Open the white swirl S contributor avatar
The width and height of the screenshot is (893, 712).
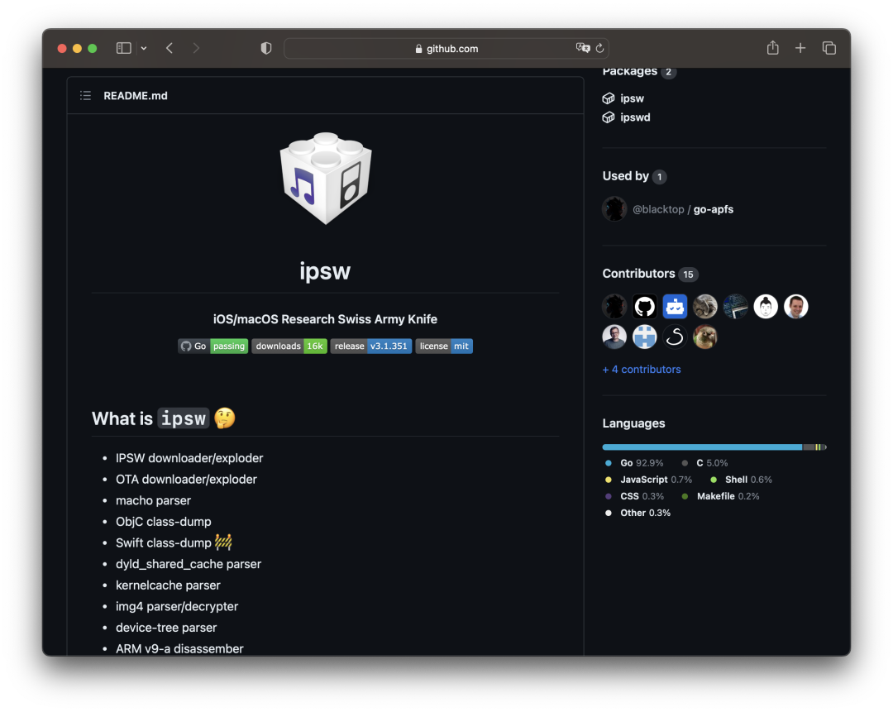click(675, 337)
